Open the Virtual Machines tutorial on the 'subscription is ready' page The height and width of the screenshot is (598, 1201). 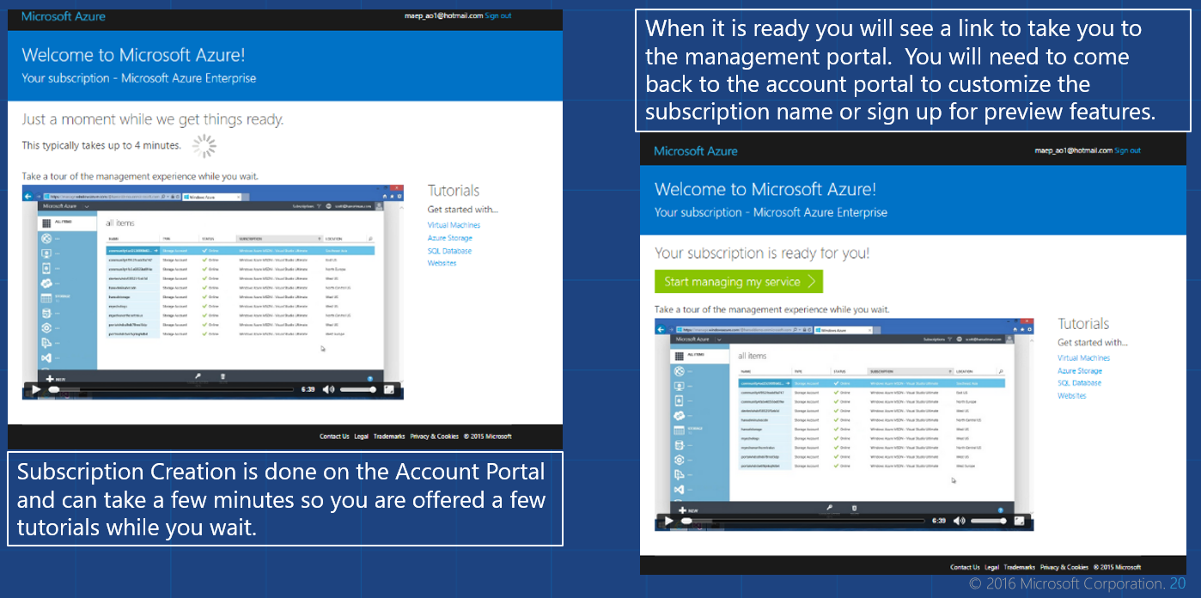1084,357
